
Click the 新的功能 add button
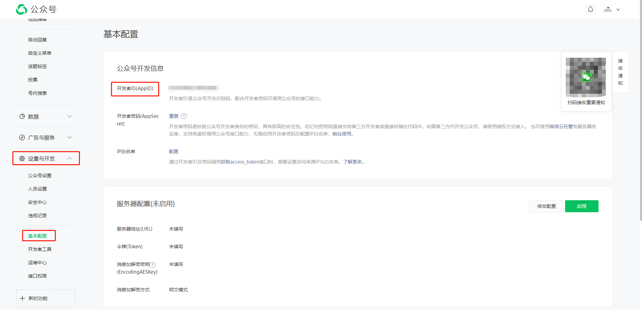point(45,298)
